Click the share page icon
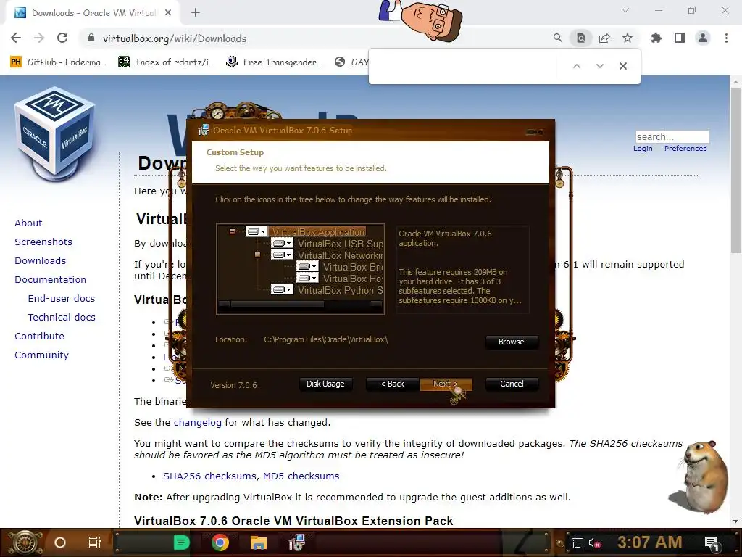Screen dimensions: 742x557 click(604, 38)
